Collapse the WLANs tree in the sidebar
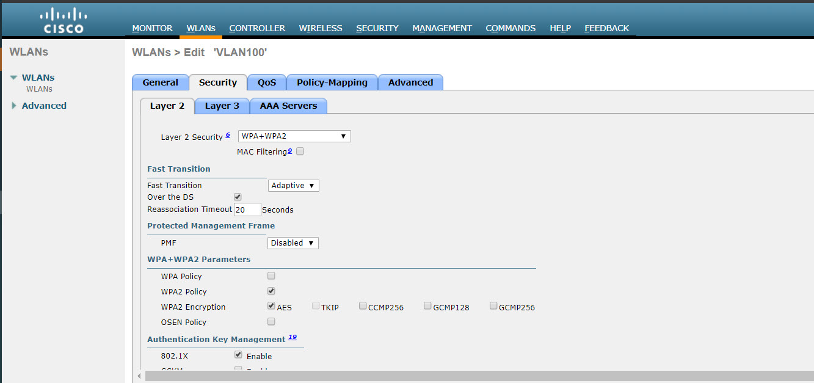This screenshot has height=383, width=814. coord(14,77)
